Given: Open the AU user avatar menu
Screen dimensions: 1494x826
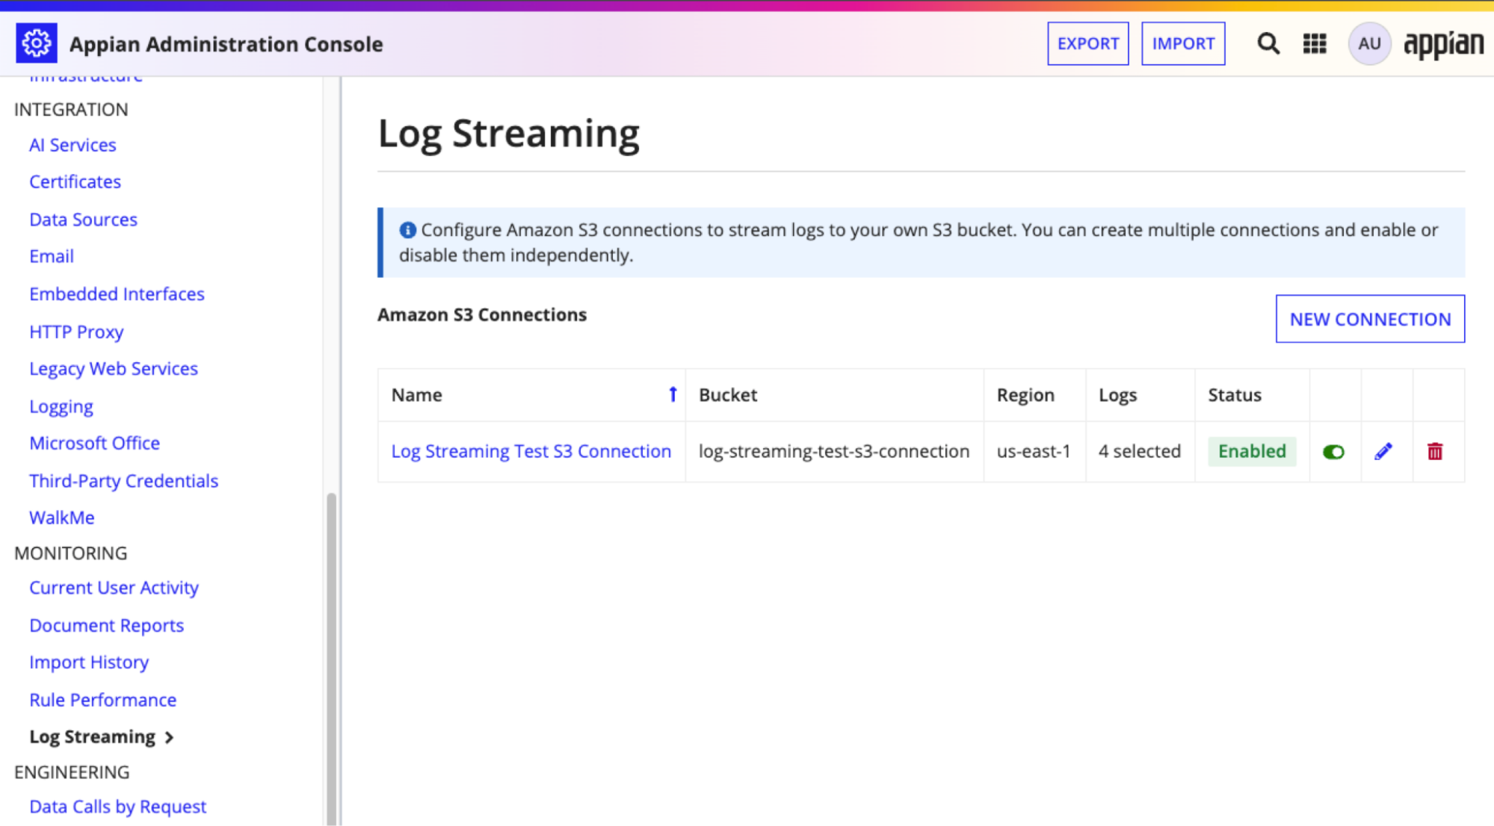Looking at the screenshot, I should point(1369,43).
